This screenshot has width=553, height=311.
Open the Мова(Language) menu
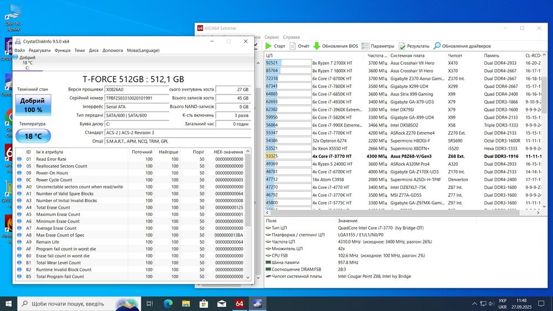pyautogui.click(x=143, y=50)
